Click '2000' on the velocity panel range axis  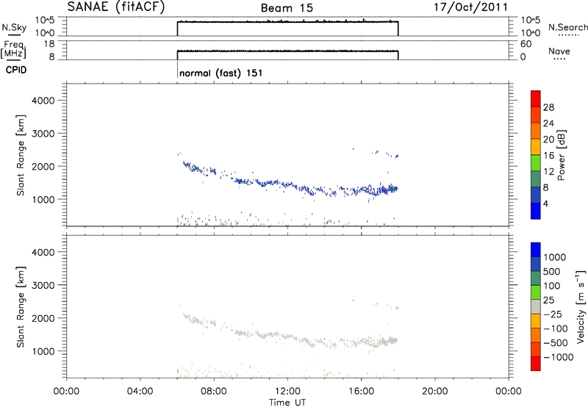[x=43, y=318]
